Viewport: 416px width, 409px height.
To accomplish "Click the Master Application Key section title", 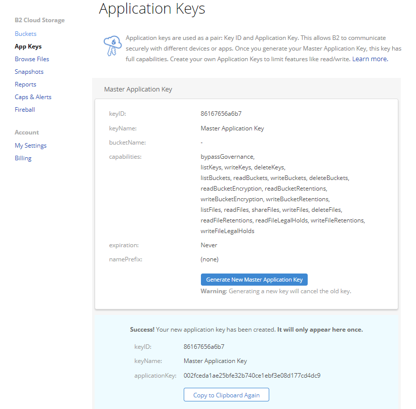I will [x=138, y=89].
